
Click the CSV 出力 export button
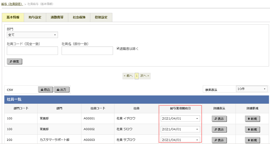pyautogui.click(x=62, y=89)
